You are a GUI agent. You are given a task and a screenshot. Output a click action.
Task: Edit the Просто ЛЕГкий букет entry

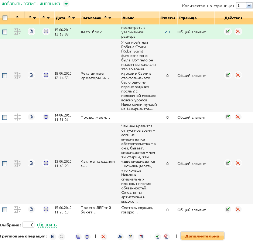228,210
